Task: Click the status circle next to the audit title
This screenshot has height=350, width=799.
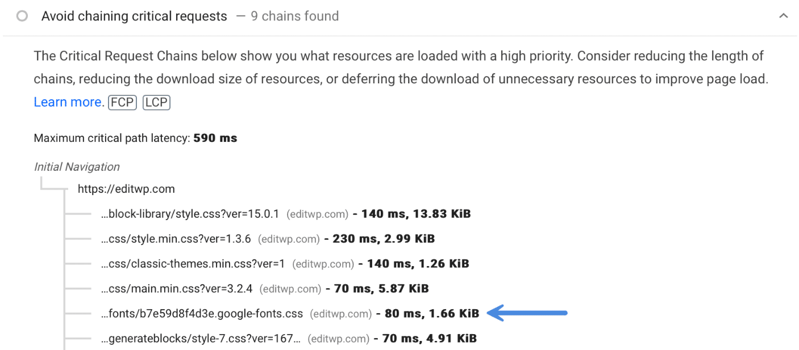Action: pos(21,16)
